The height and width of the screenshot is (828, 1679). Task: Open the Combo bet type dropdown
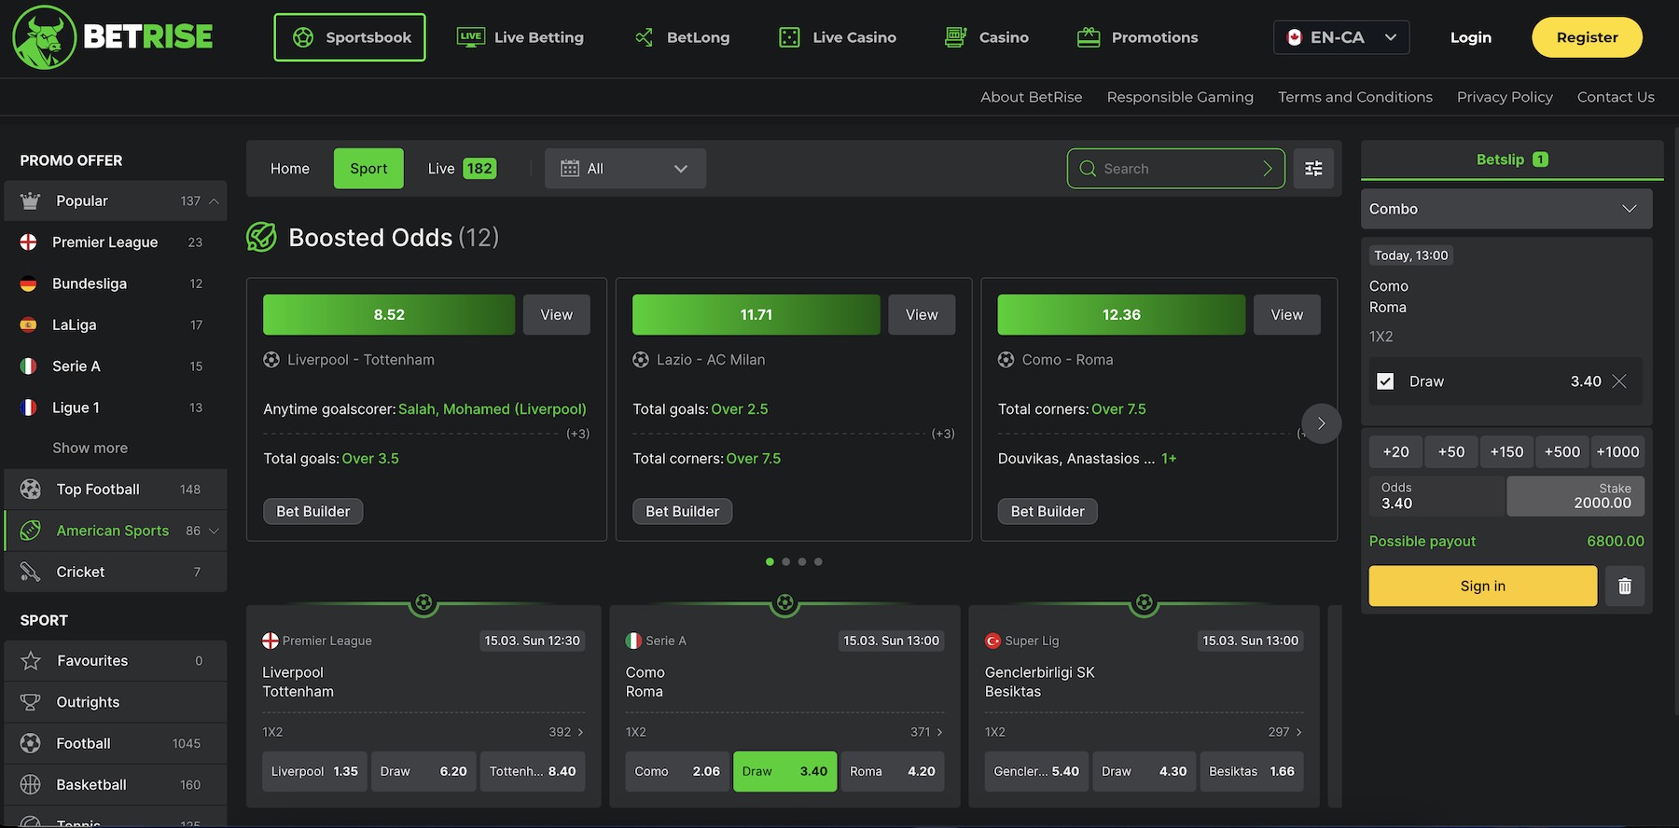coord(1506,209)
